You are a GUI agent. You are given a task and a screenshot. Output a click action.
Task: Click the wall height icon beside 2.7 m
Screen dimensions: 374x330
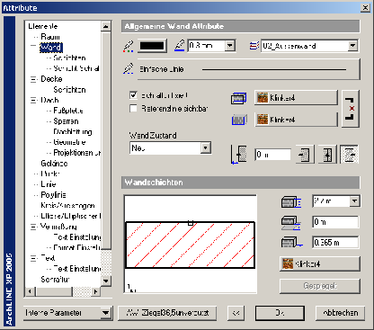click(x=291, y=202)
